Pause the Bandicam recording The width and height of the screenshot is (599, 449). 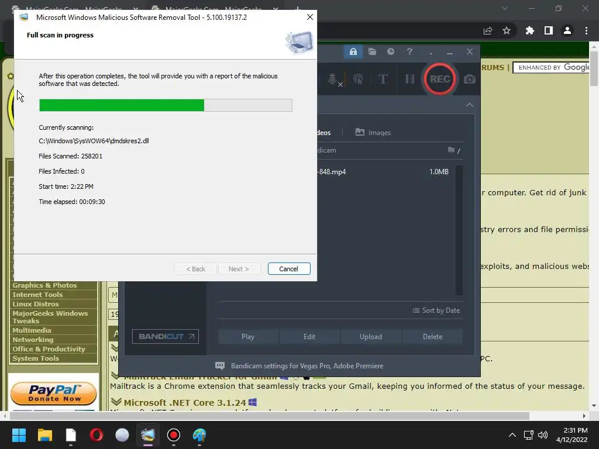point(410,79)
